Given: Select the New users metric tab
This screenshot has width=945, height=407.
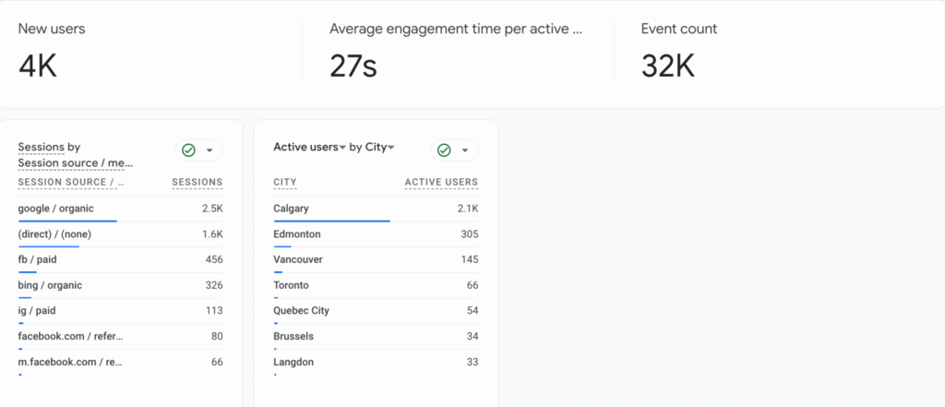Looking at the screenshot, I should [x=52, y=29].
